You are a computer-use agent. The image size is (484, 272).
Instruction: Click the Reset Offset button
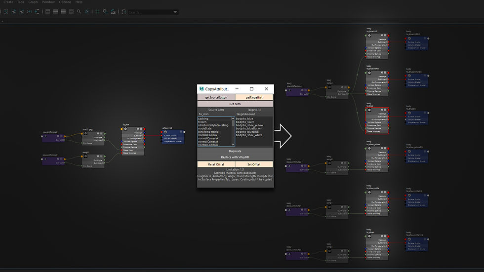(x=216, y=164)
